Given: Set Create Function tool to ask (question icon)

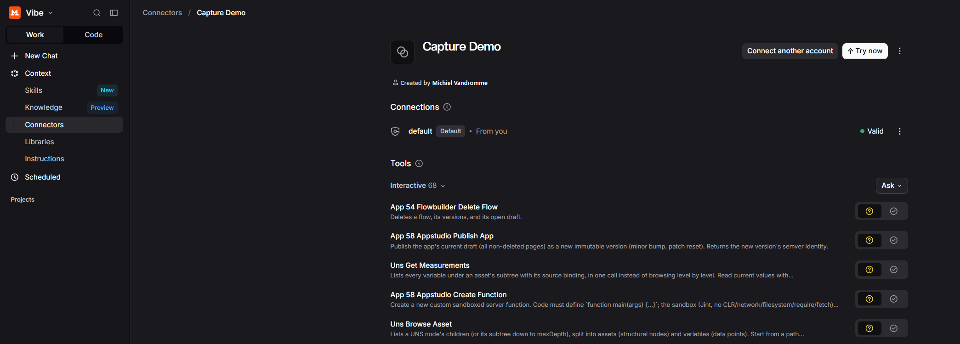Looking at the screenshot, I should 869,299.
